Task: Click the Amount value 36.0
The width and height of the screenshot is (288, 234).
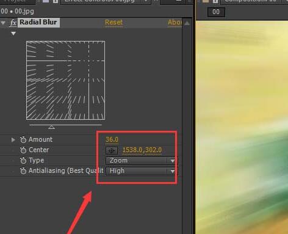Action: pos(112,139)
